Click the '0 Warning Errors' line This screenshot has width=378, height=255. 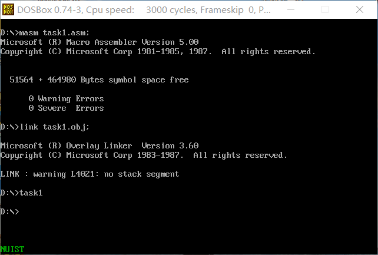tap(66, 99)
